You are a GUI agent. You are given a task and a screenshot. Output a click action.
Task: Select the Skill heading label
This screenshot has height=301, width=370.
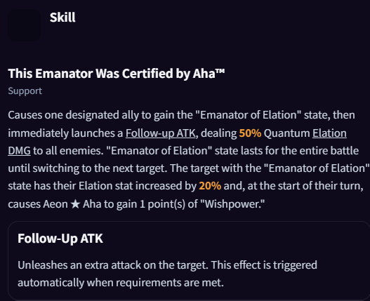pyautogui.click(x=62, y=18)
